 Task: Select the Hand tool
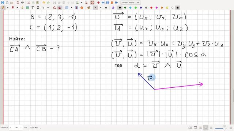(82, 8)
